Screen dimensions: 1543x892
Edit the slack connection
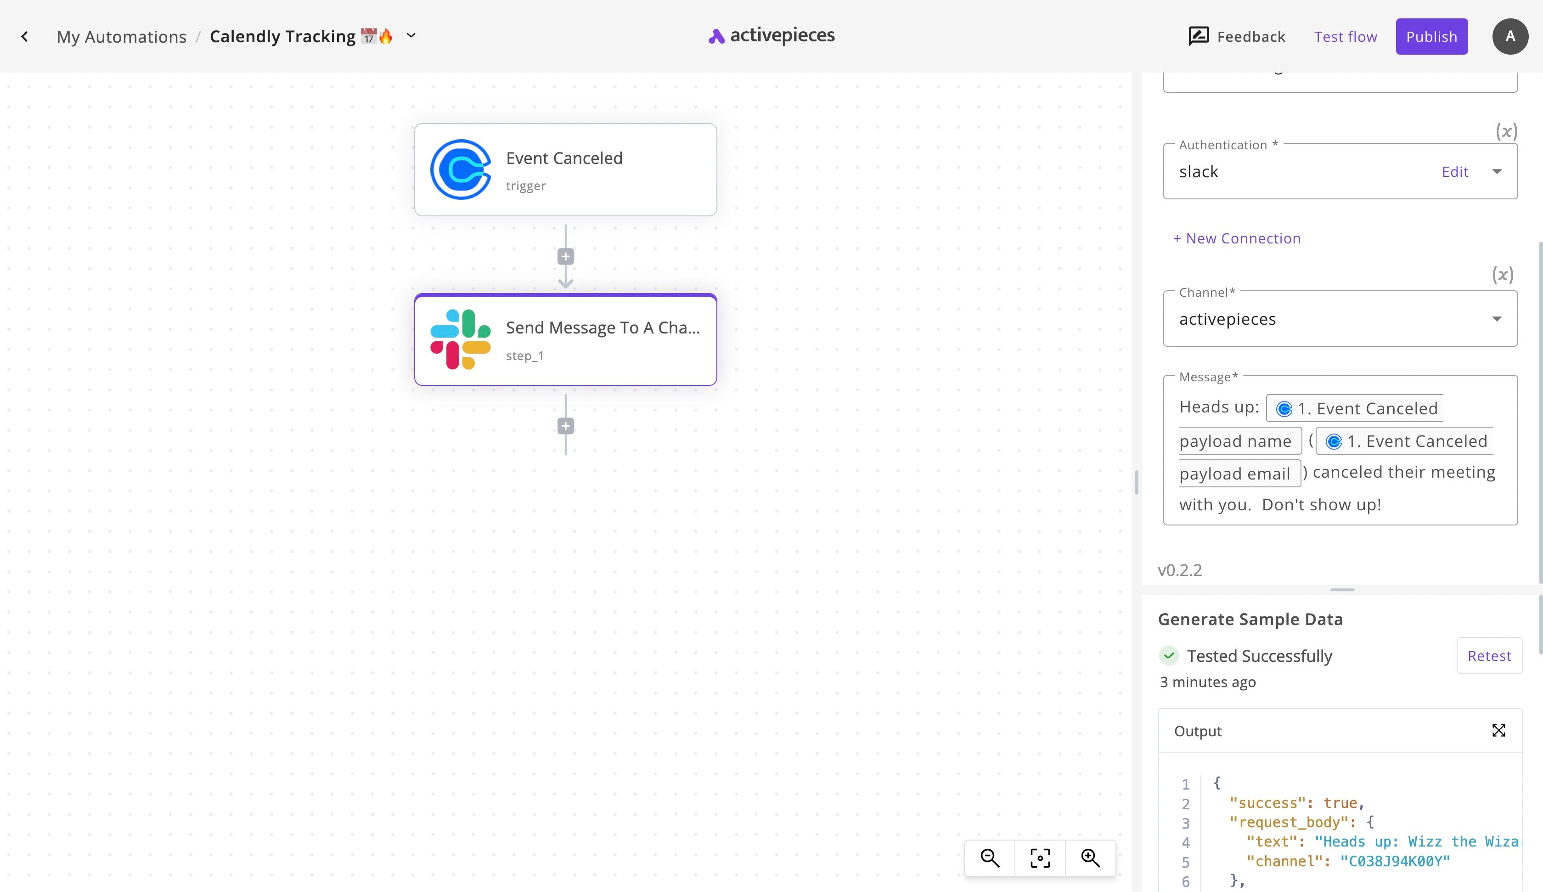coord(1455,171)
